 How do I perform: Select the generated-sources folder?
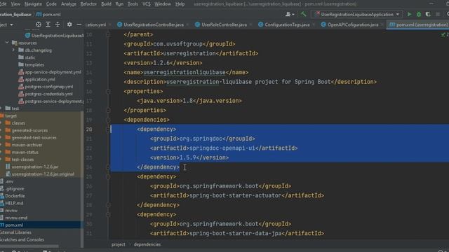[29, 130]
